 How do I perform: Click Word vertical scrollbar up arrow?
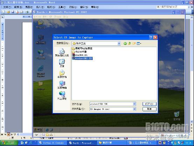[x=192, y=18]
